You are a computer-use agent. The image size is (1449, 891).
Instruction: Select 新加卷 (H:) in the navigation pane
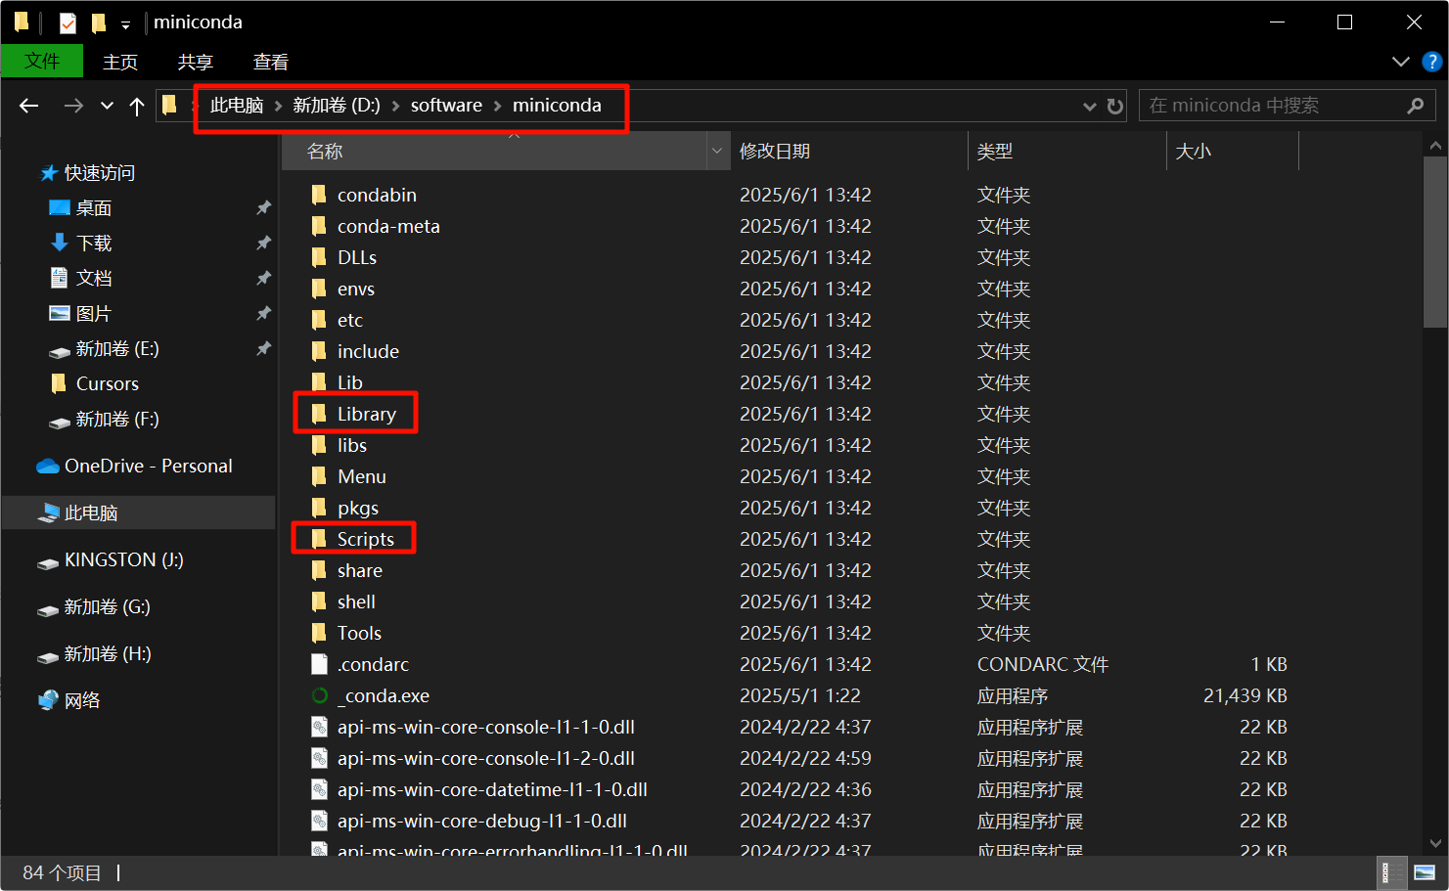tap(108, 654)
